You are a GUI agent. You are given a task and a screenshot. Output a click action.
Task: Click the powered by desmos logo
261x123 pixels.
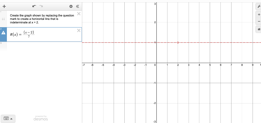[x=41, y=118]
